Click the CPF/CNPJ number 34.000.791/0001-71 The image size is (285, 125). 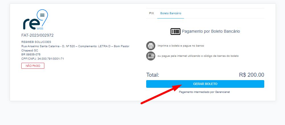click(x=43, y=59)
